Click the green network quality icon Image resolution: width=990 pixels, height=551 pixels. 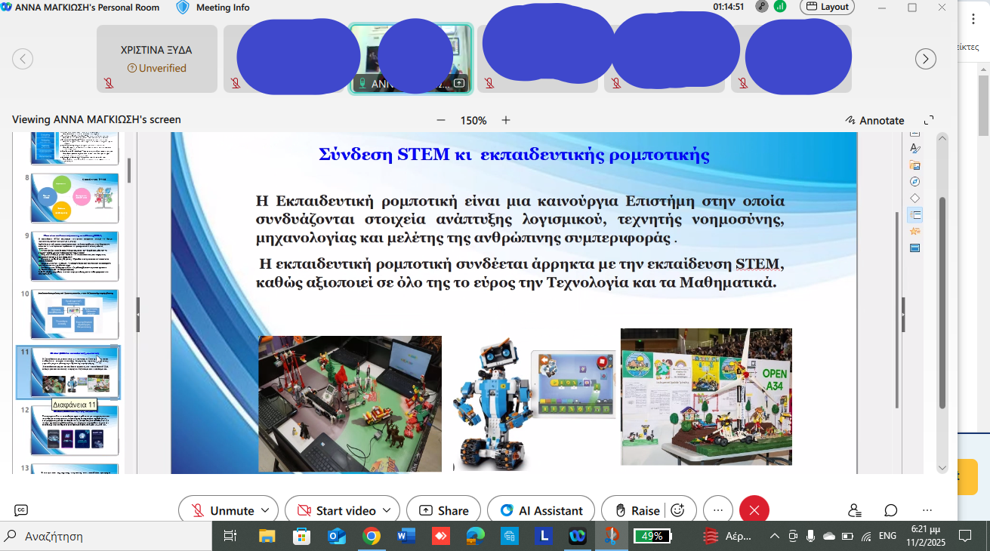[780, 7]
